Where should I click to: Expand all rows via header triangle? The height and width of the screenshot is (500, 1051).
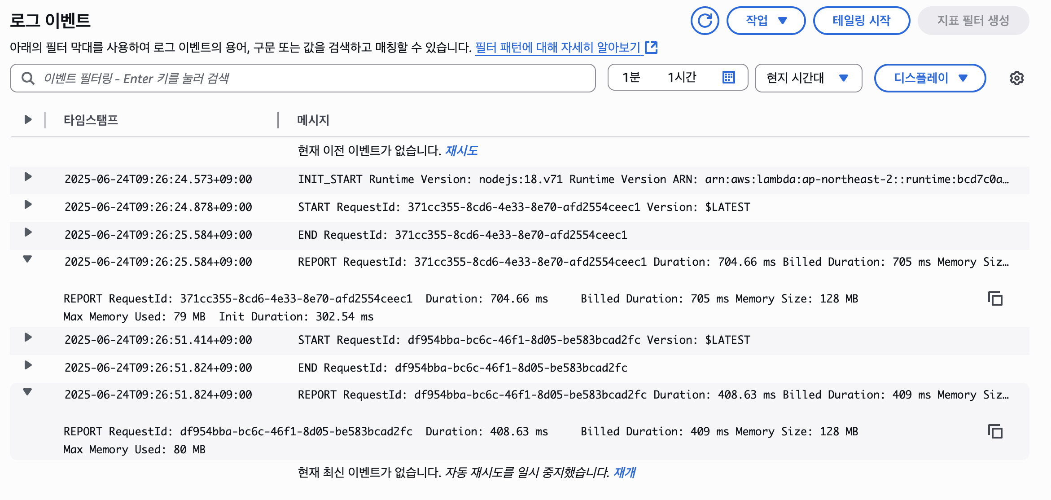28,119
